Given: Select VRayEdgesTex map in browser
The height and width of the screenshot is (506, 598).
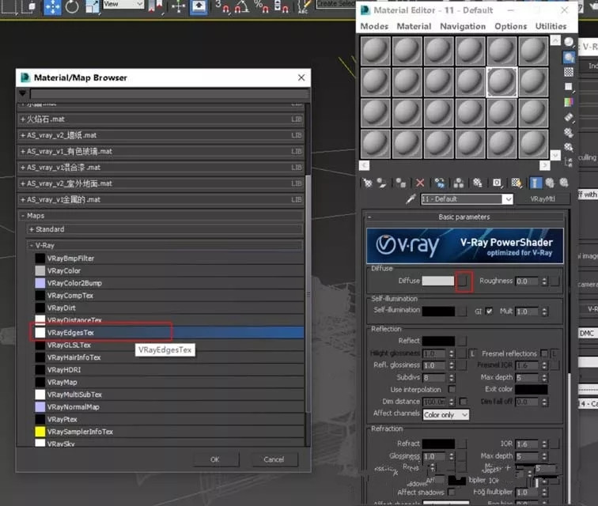Looking at the screenshot, I should [x=169, y=333].
